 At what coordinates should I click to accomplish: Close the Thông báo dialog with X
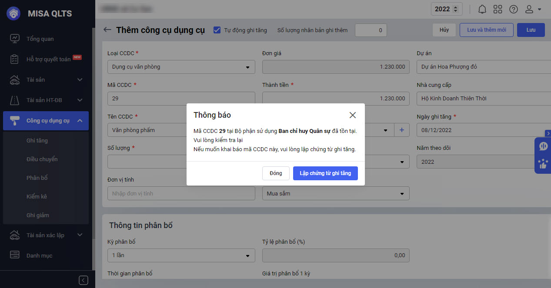coord(353,115)
